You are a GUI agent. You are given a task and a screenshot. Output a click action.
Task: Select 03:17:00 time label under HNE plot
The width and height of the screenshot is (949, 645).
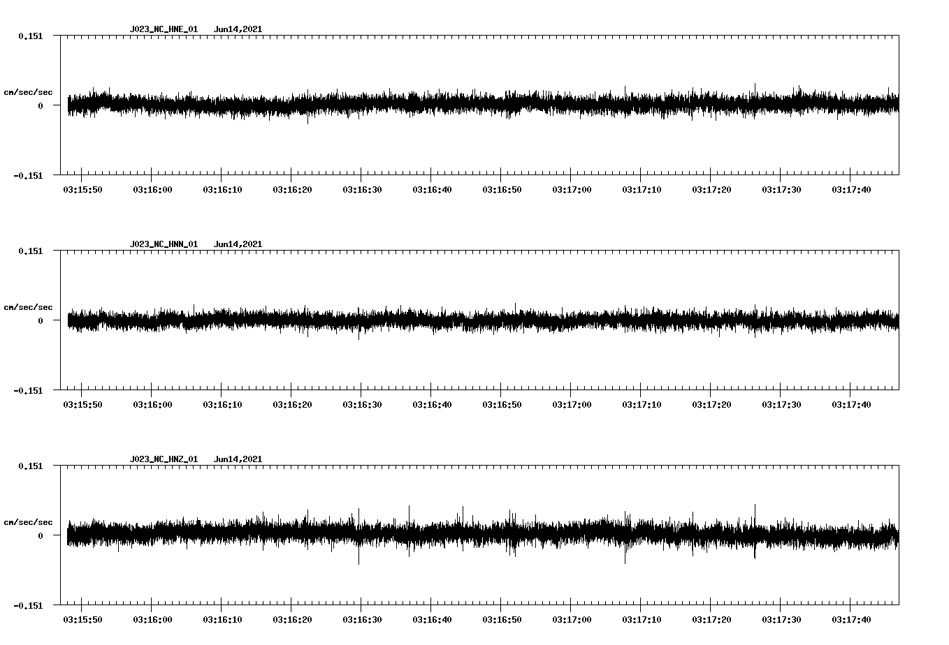(x=572, y=190)
